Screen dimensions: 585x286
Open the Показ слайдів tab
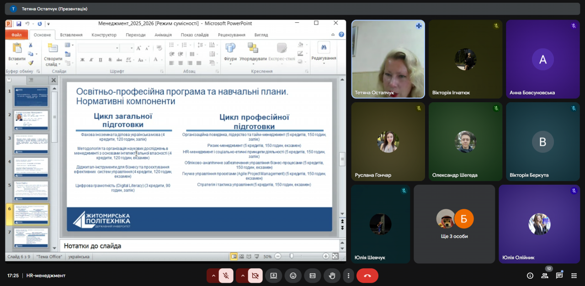click(x=194, y=35)
